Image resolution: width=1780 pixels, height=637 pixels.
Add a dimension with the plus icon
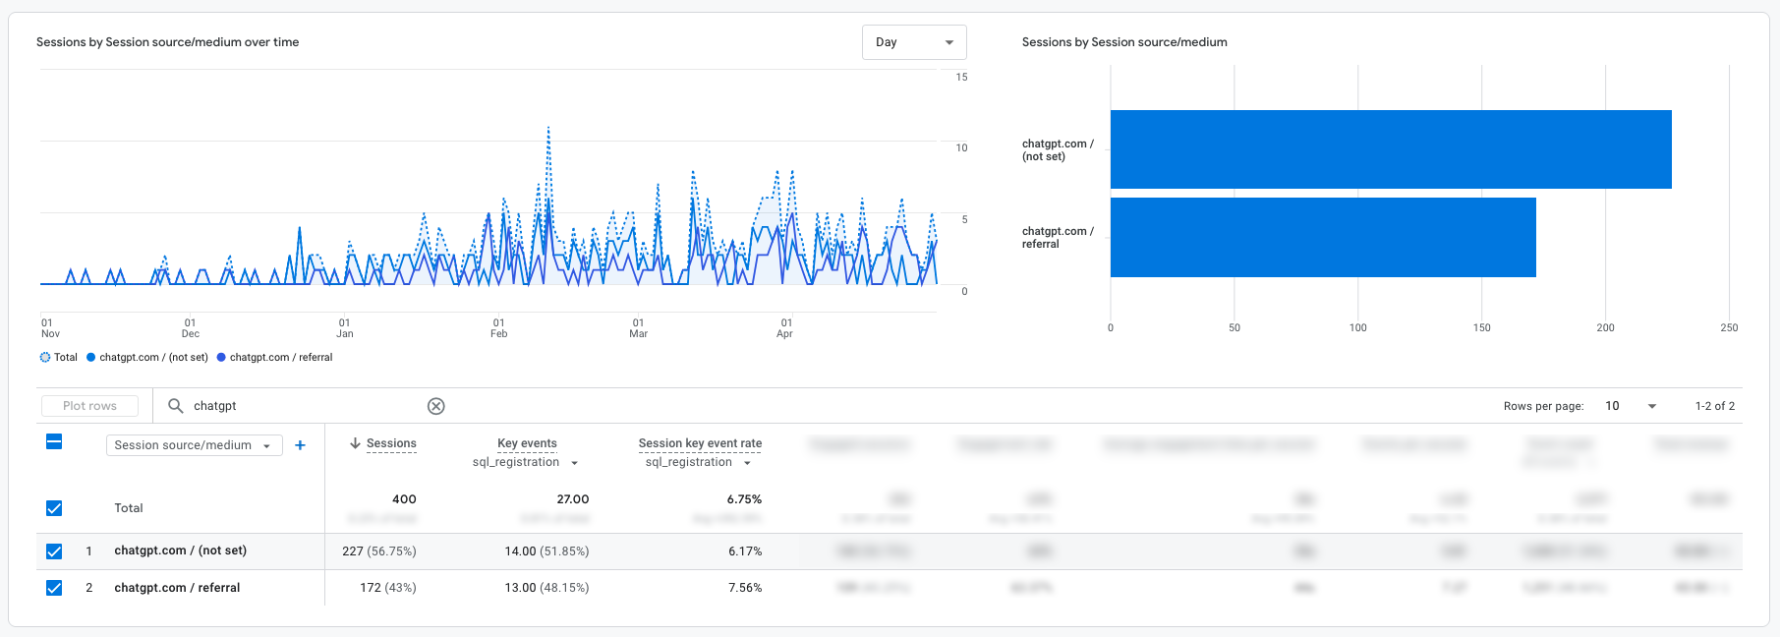click(300, 445)
